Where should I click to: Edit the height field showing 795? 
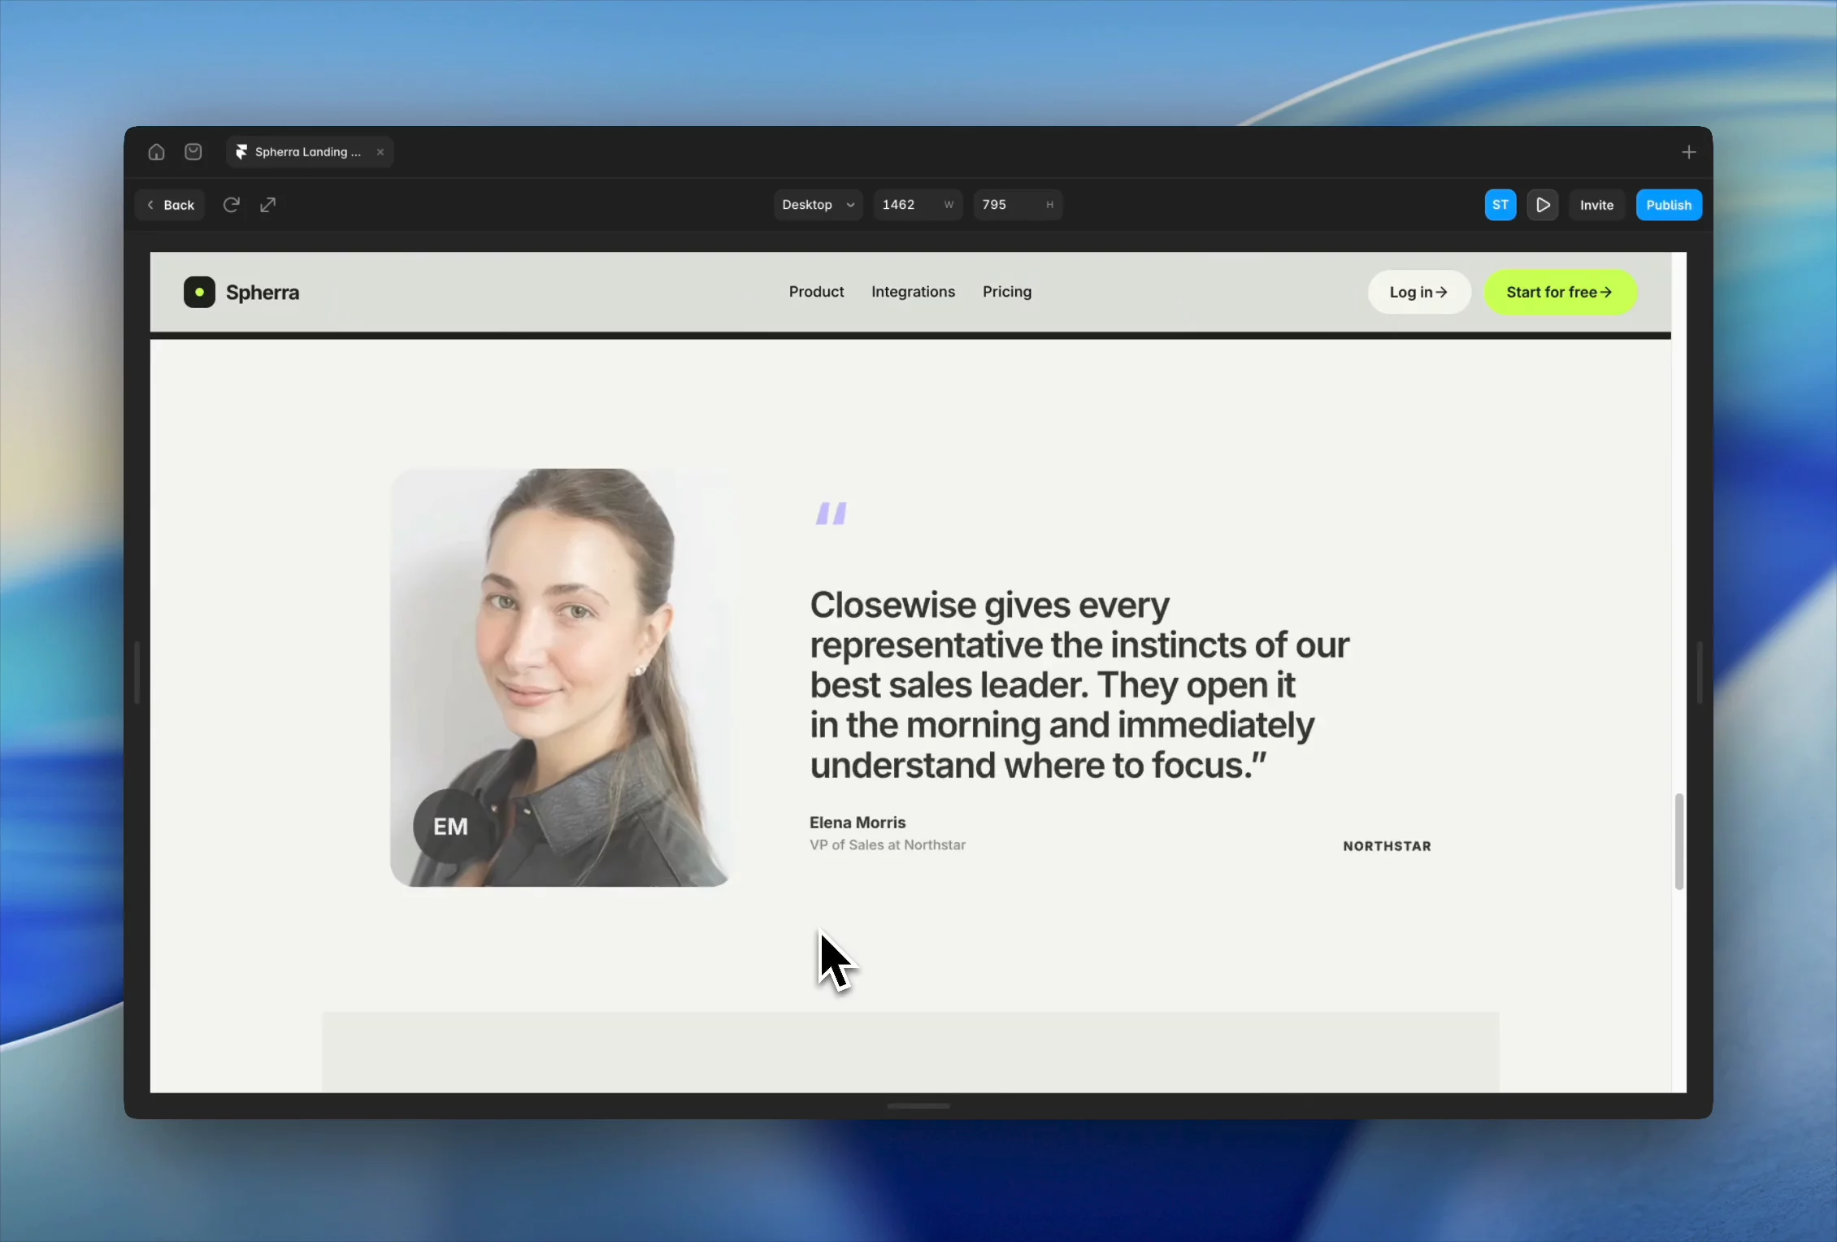coord(1018,205)
